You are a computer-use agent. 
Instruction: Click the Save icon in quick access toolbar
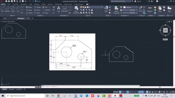[x=12, y=1]
